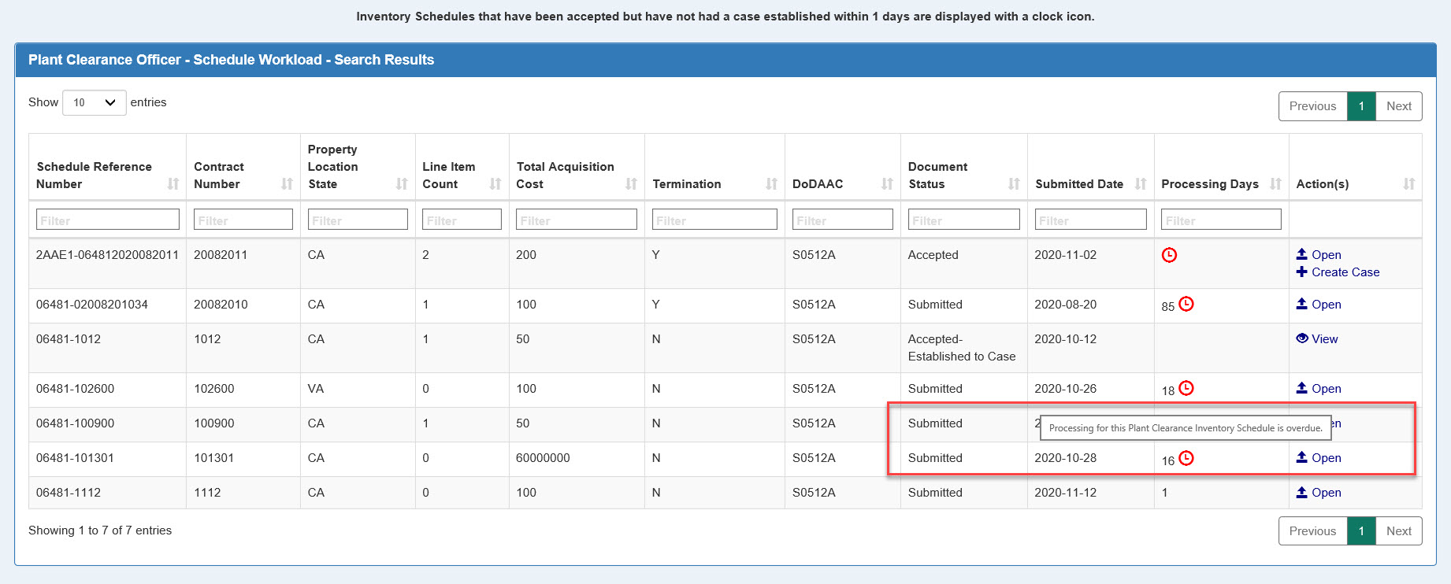Click bottom Previous pagination button

pyautogui.click(x=1312, y=531)
